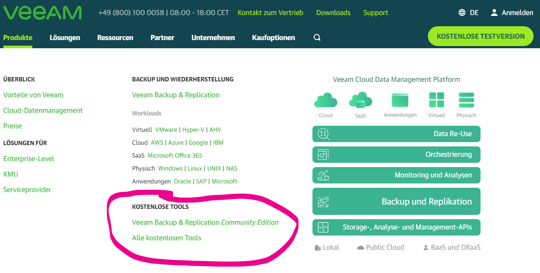The image size is (540, 273).
Task: Switch language via DE selector
Action: click(x=474, y=12)
